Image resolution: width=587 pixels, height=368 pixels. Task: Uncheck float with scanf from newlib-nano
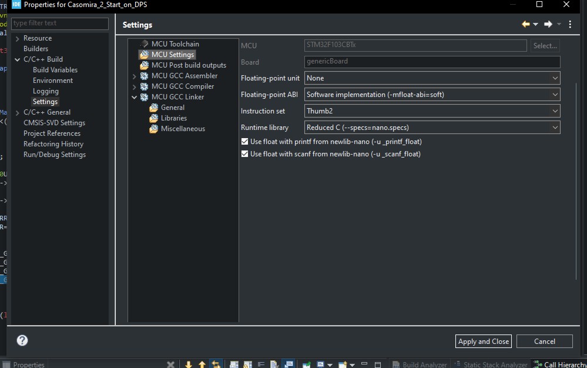(245, 154)
